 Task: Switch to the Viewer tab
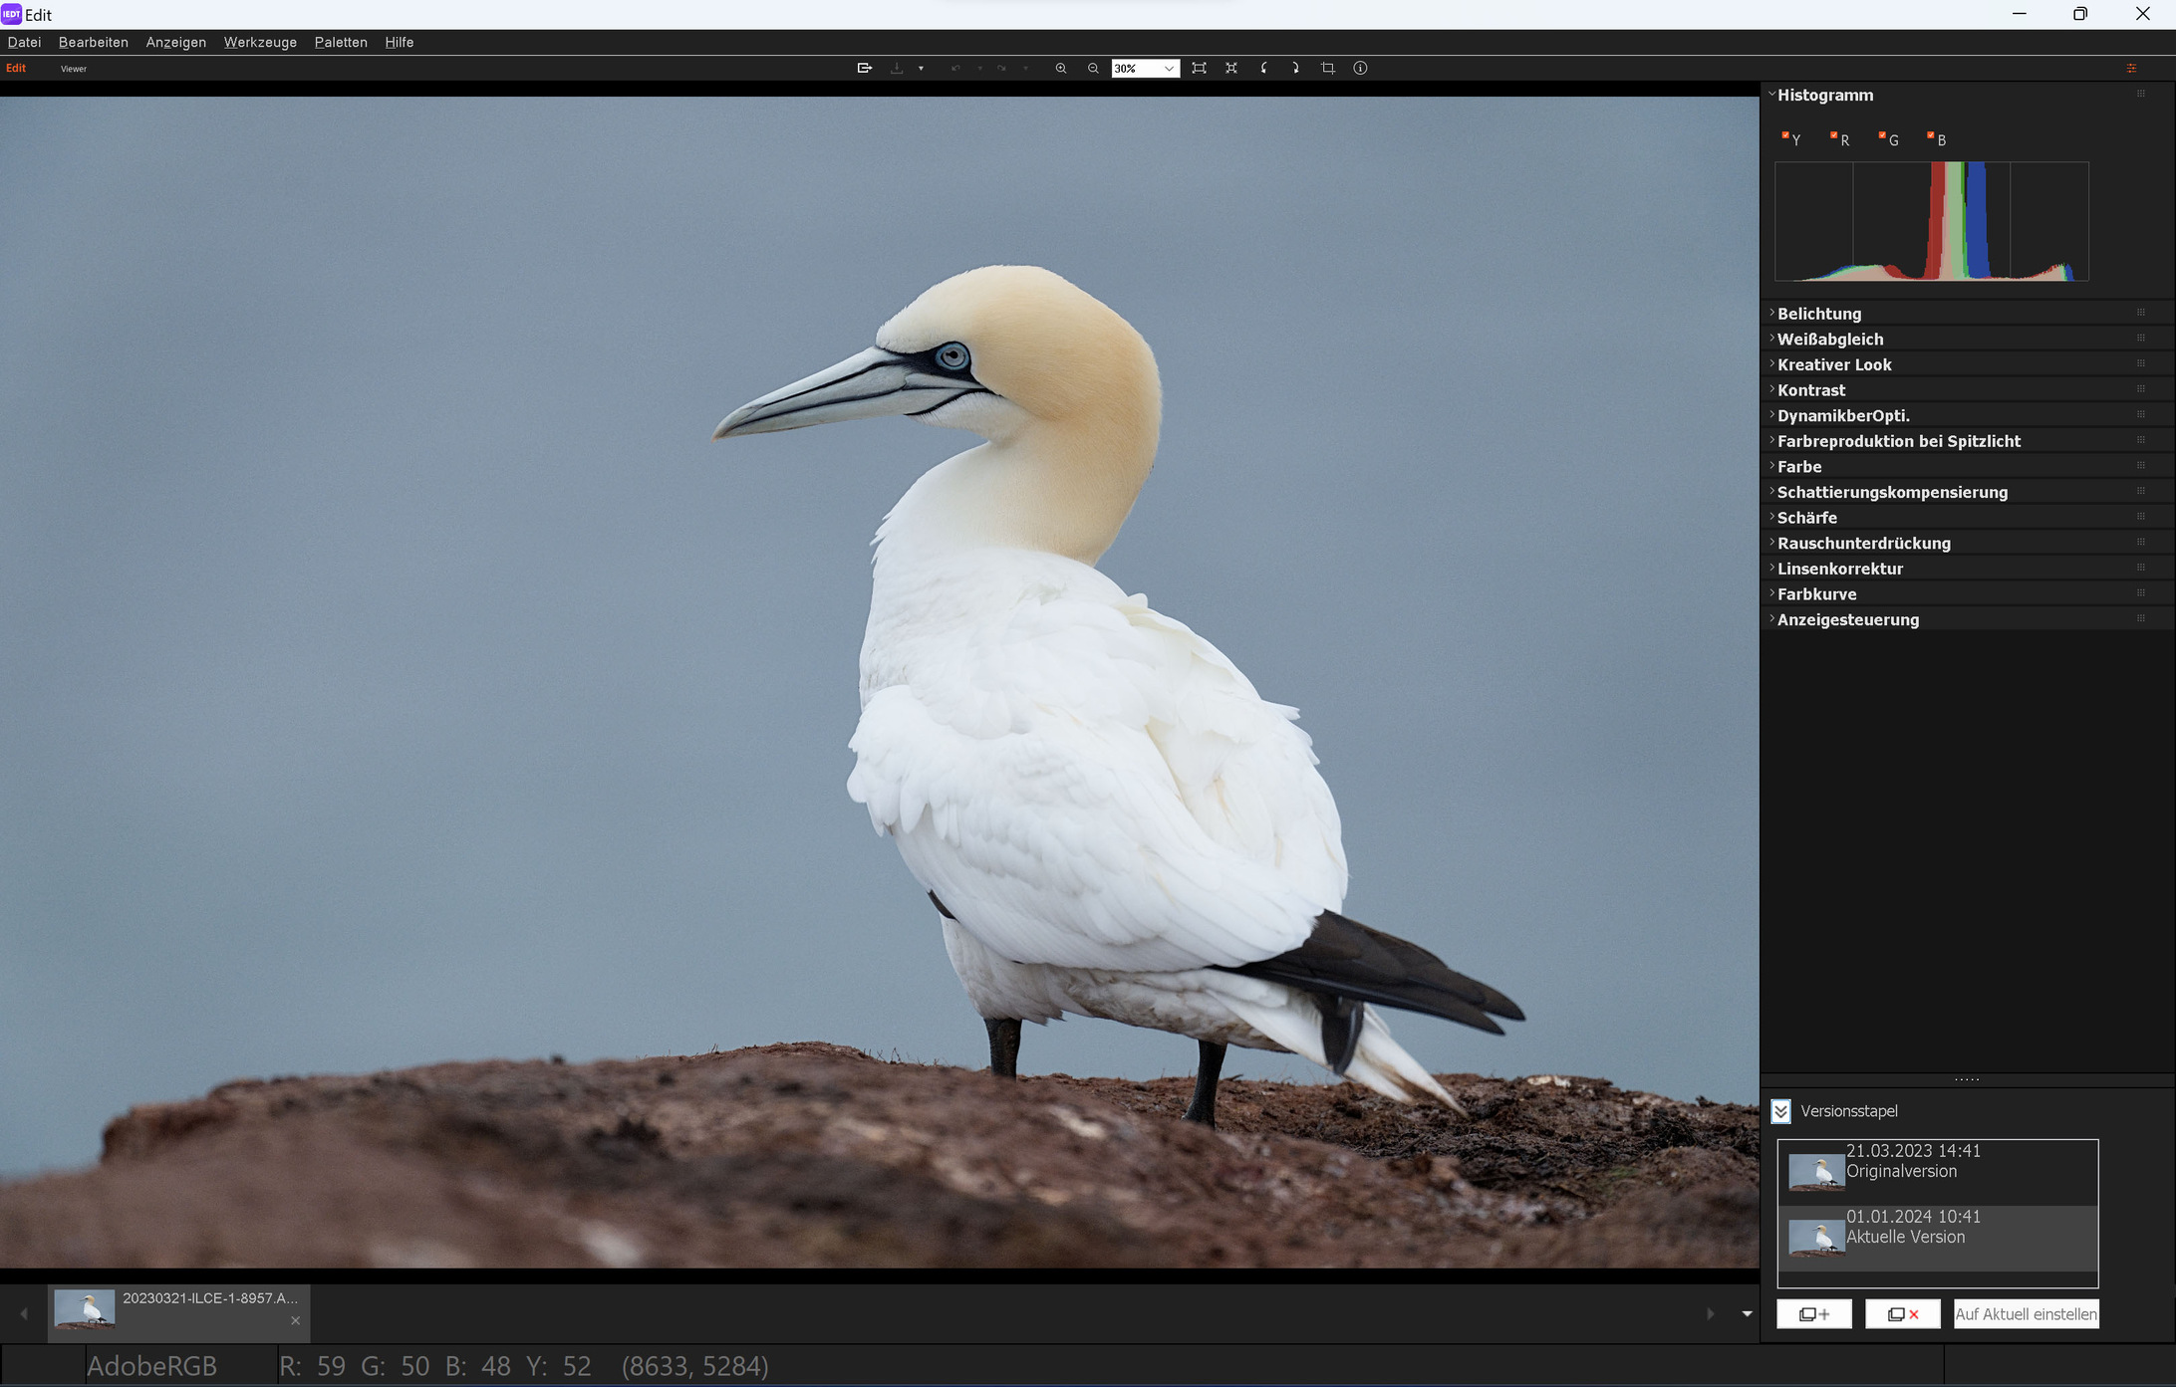click(x=74, y=69)
